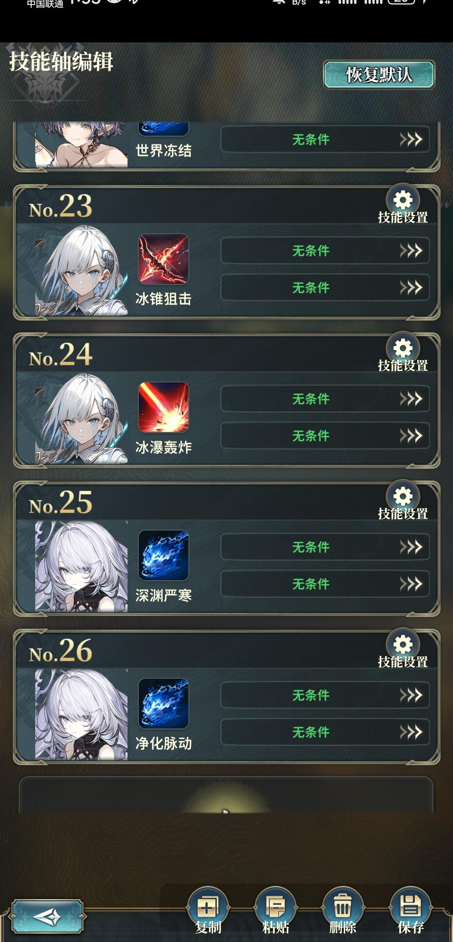This screenshot has height=942, width=453.
Task: Tap the 深渊严寒 skill icon
Action: point(164,555)
